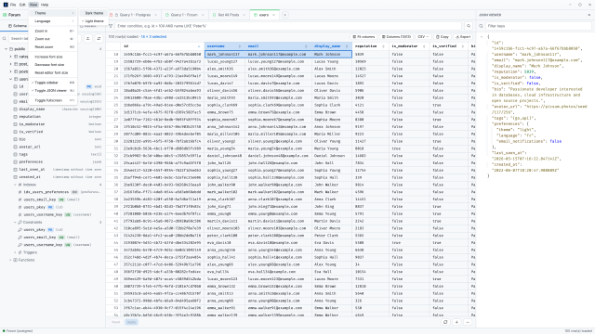Collapse the Constraints group
Screen dimensions: 595x334
click(x=15, y=223)
